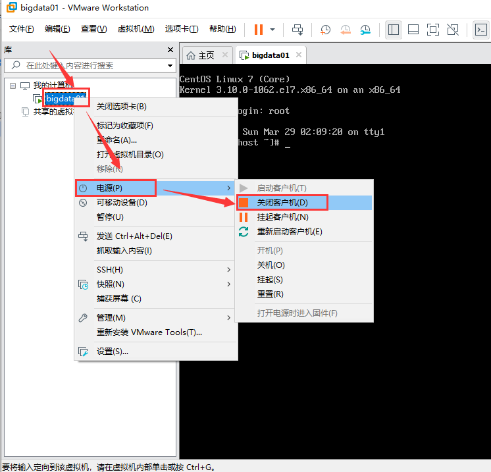Click the disc icon beside 可移动设备(D)

[83, 203]
